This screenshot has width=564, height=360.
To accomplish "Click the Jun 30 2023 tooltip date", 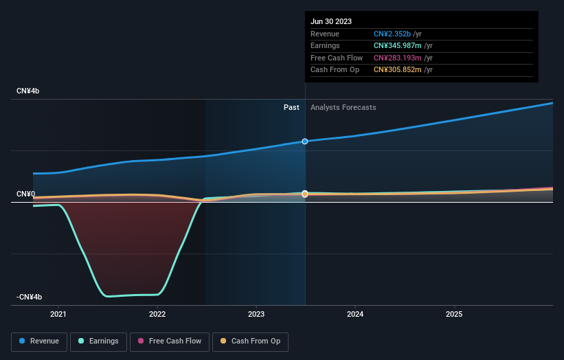I will (331, 21).
